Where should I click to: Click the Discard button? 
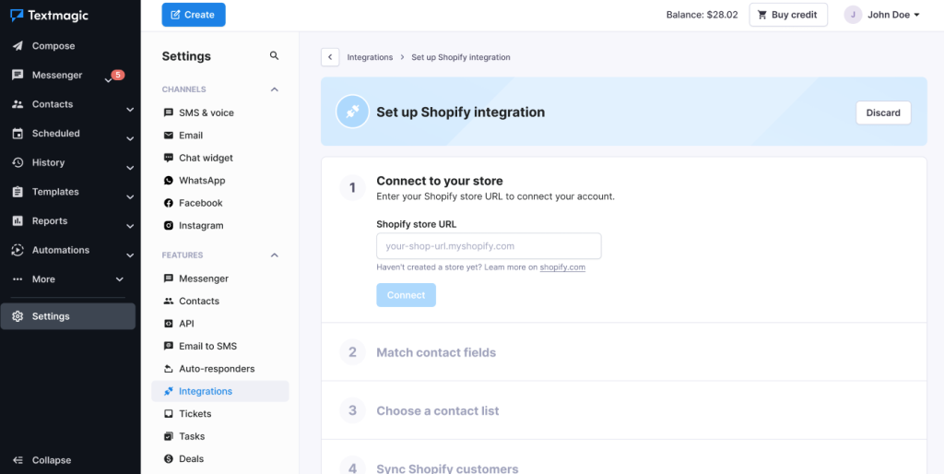(883, 113)
